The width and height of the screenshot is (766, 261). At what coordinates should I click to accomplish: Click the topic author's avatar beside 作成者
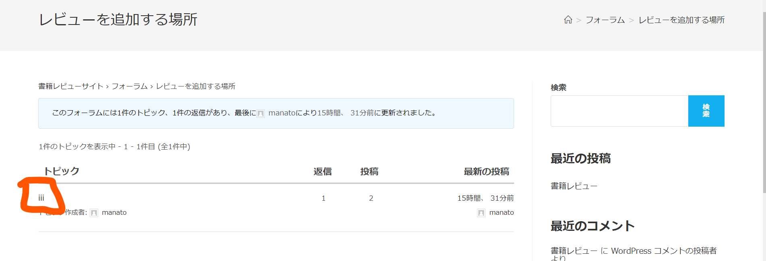94,213
